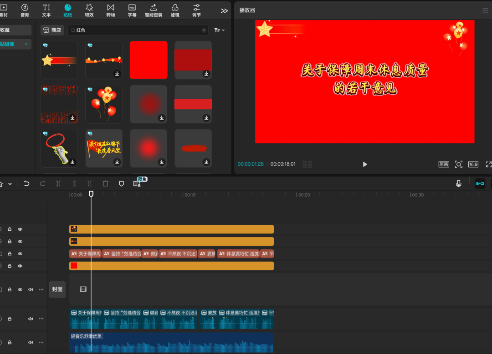Open the sticker filter dropdown beside search
492x354 pixels.
coord(219,30)
